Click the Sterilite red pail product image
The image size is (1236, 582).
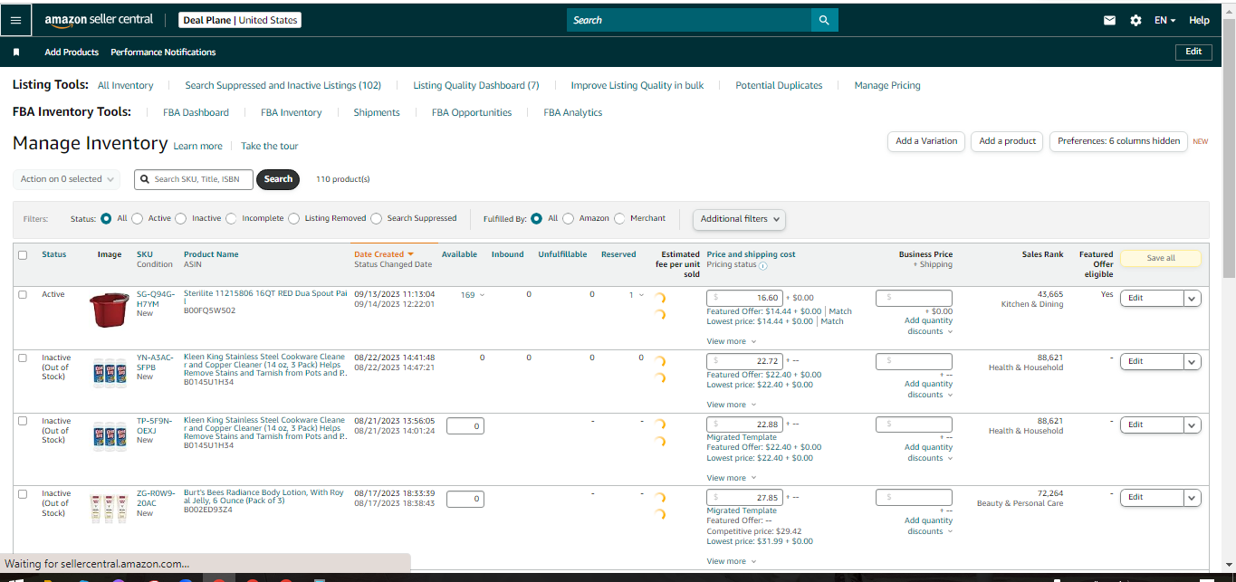tap(110, 309)
